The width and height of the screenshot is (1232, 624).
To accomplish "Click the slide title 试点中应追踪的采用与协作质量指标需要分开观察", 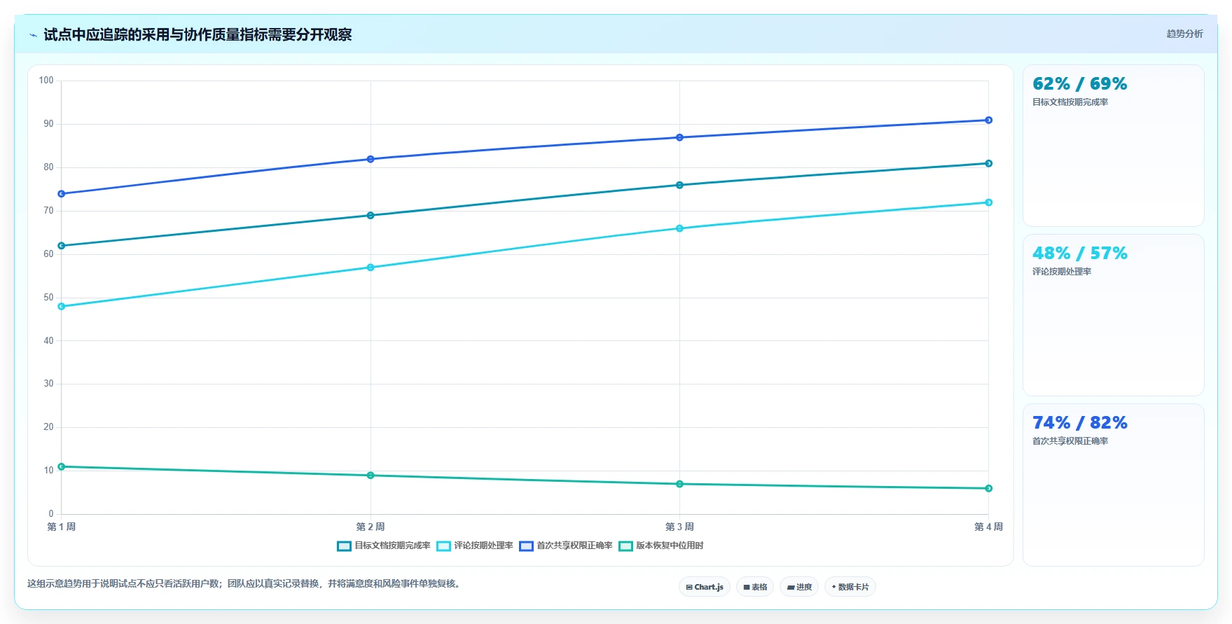I will 198,35.
